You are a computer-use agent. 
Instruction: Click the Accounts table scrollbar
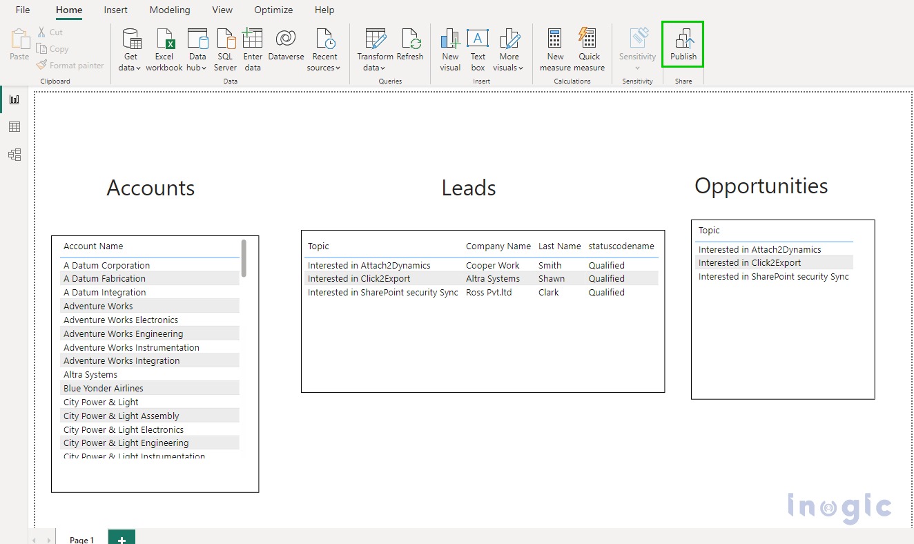[244, 258]
